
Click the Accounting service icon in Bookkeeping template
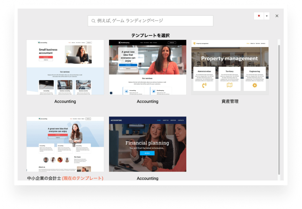[x=126, y=91]
